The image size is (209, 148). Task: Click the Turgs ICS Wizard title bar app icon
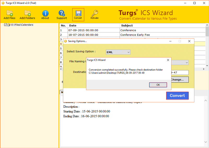(3, 3)
